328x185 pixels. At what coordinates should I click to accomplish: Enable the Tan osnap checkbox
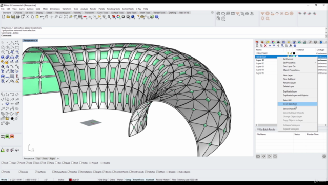(x=56, y=163)
